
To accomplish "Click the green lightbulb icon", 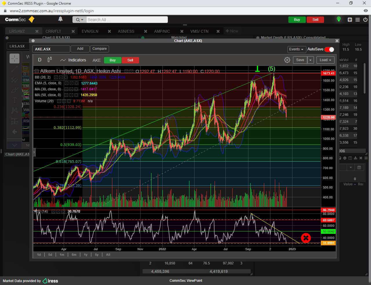I will 339,19.
